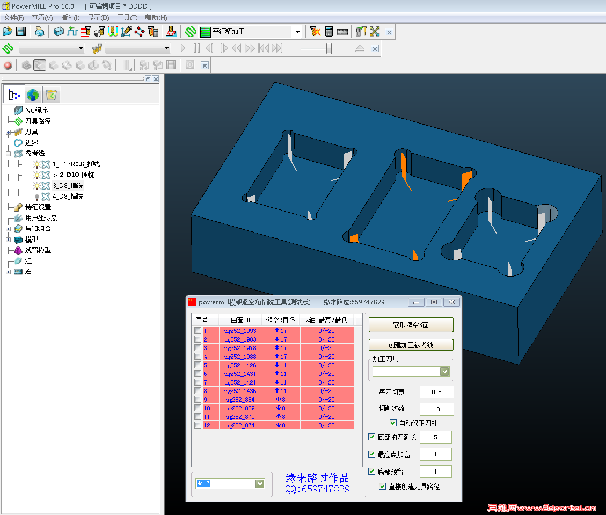Collapse the 参考线 tree node
606x515 pixels.
pos(8,154)
